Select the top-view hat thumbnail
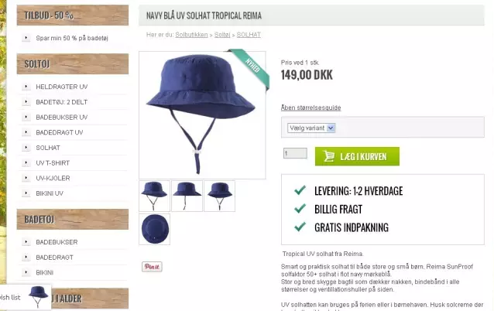This screenshot has height=314, width=494. (x=154, y=229)
